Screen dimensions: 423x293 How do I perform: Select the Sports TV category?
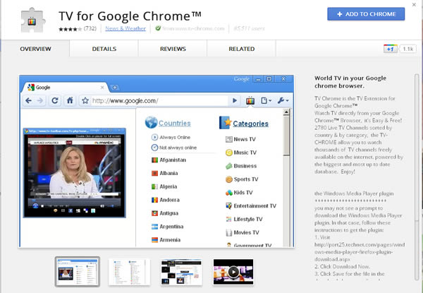242,179
